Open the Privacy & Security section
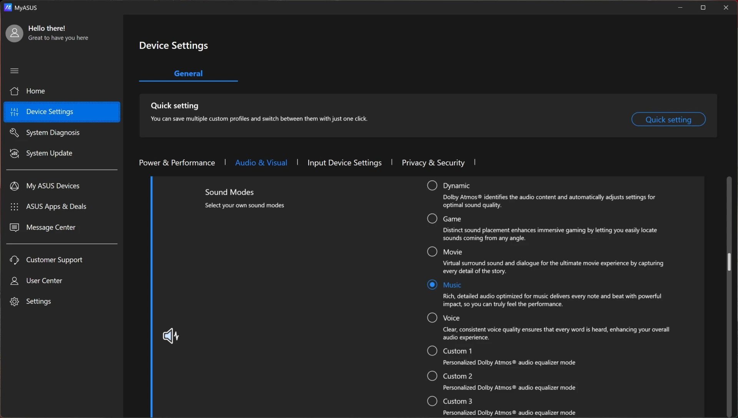Screen dimensions: 738x418 433,163
